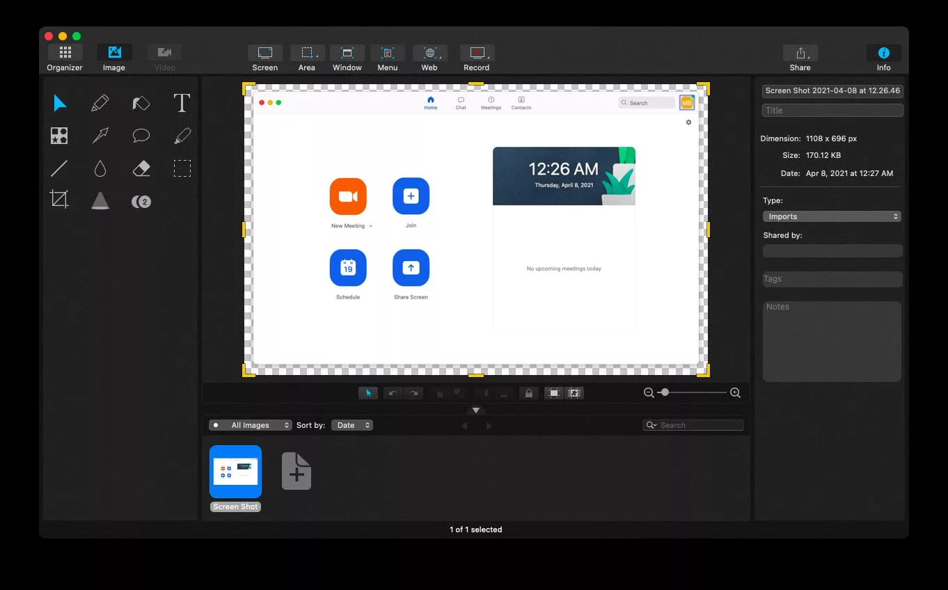948x590 pixels.
Task: Activate the Blur droplet tool
Action: (x=100, y=168)
